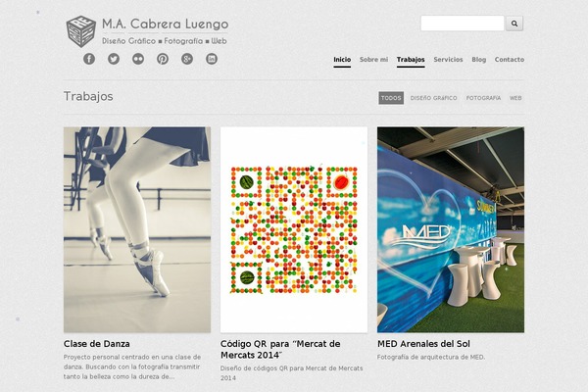Image resolution: width=588 pixels, height=392 pixels.
Task: Click the cube logo in header
Action: point(80,31)
